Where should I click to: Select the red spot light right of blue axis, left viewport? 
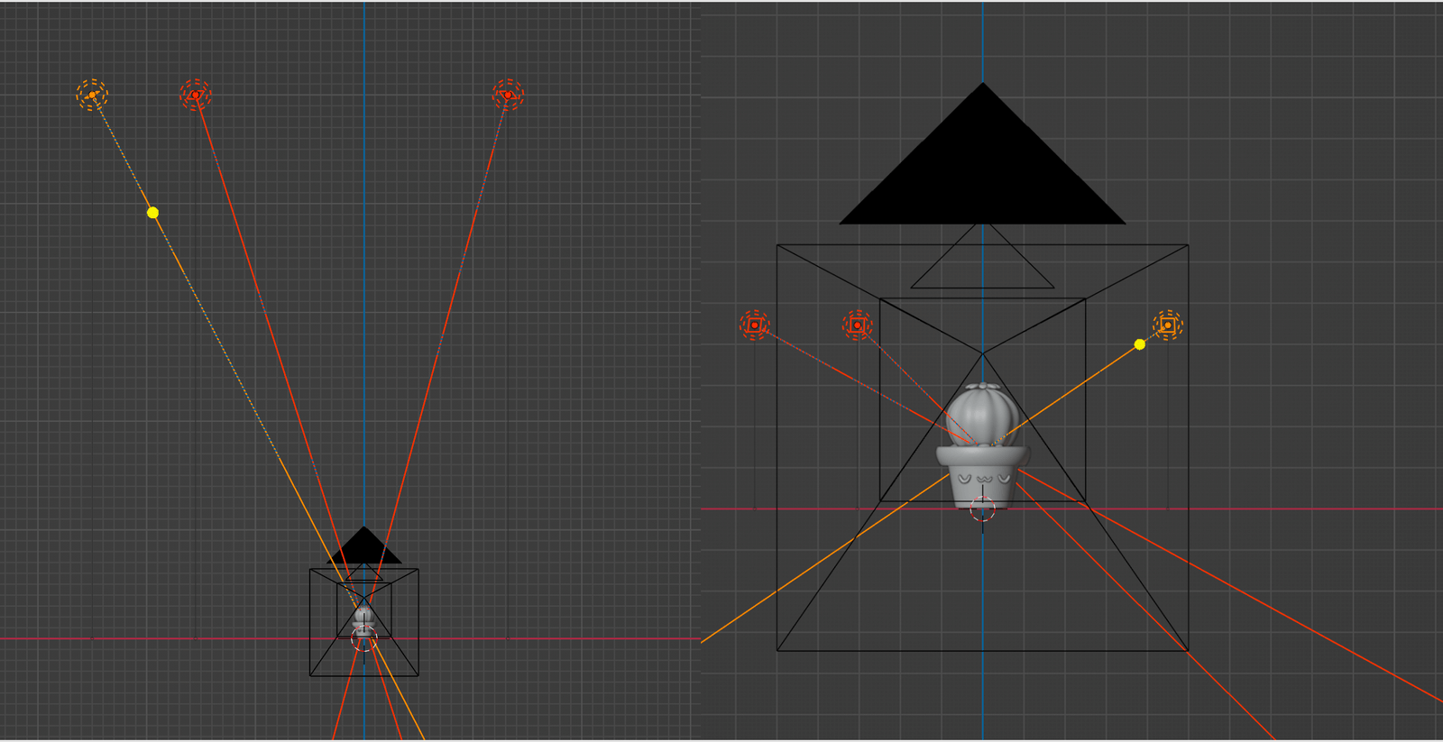pos(508,95)
